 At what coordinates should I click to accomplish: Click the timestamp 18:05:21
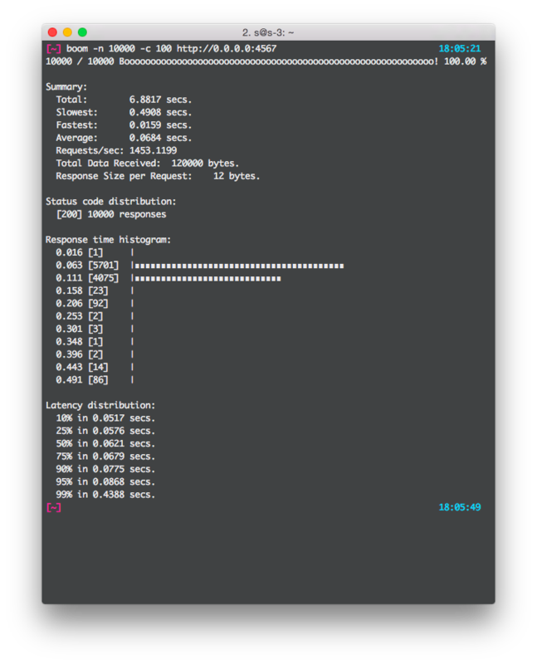coord(460,49)
